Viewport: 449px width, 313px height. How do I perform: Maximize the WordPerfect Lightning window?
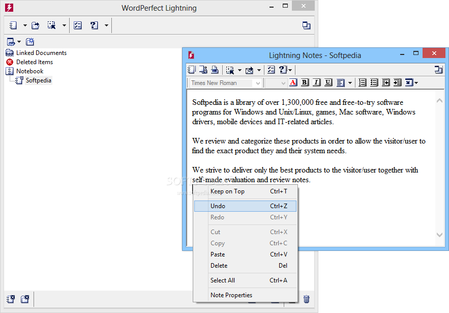(x=285, y=6)
